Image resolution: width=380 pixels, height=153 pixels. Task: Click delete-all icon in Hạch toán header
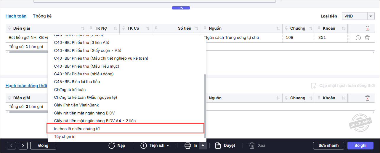(367, 28)
